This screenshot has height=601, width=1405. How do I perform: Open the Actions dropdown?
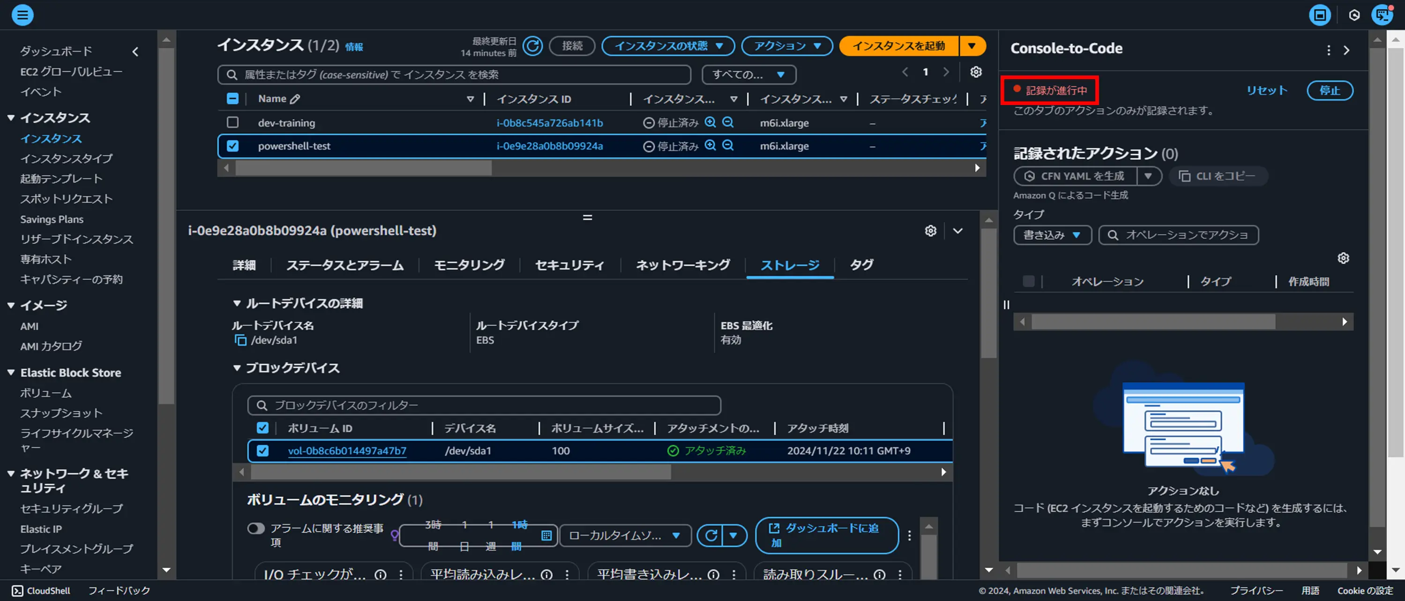point(786,46)
